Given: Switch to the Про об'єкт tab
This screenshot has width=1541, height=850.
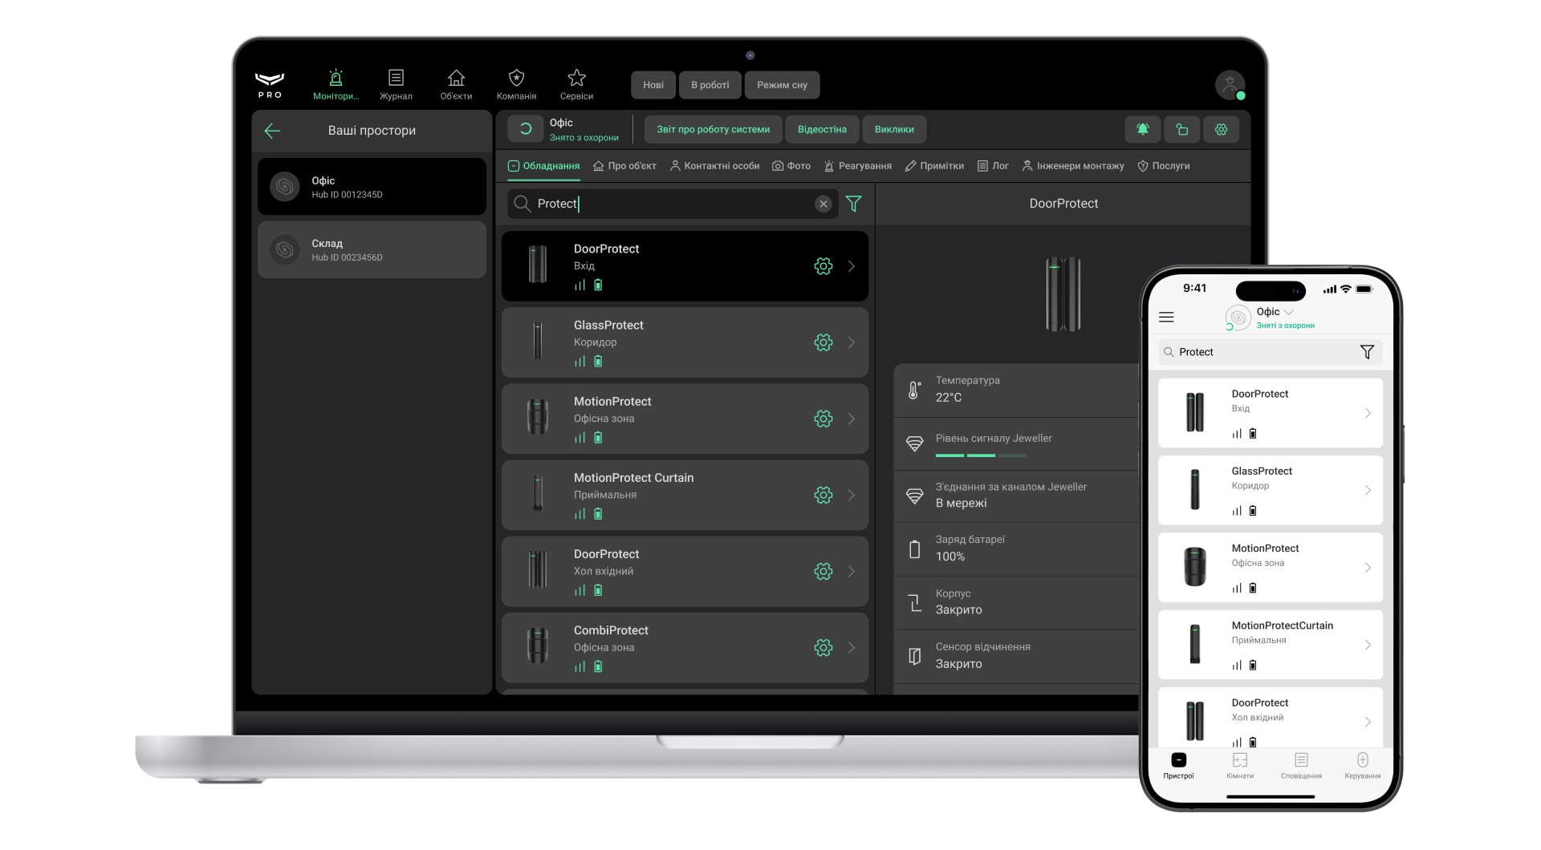Looking at the screenshot, I should [624, 166].
